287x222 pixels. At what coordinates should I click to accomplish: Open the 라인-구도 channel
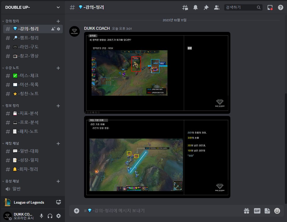pos(33,47)
